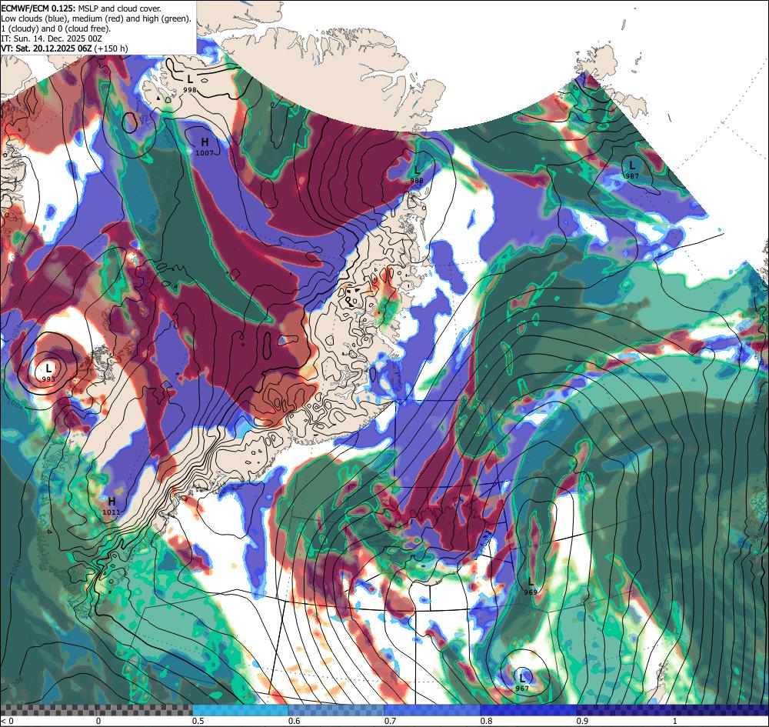
Task: Click the low pressure marker L 998
Action: [190, 83]
